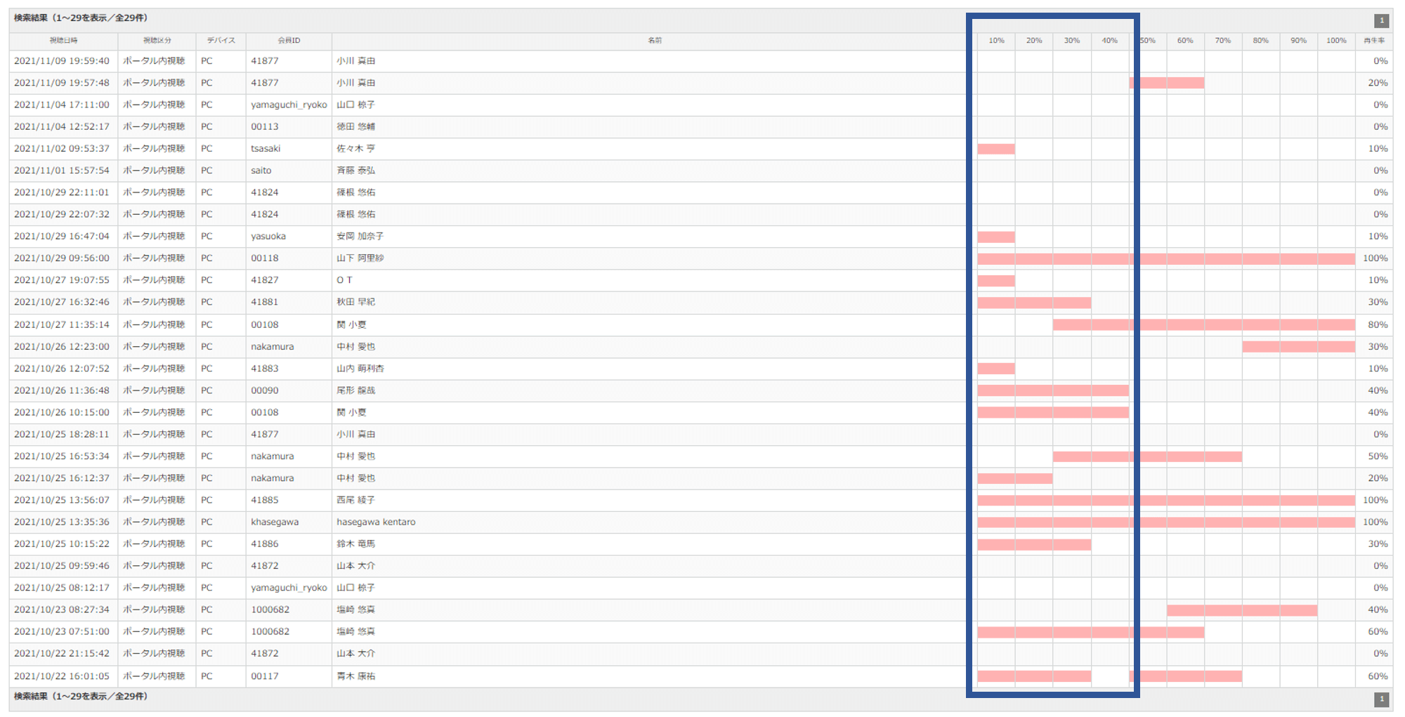Click the 視聴日時 column header

pyautogui.click(x=63, y=41)
